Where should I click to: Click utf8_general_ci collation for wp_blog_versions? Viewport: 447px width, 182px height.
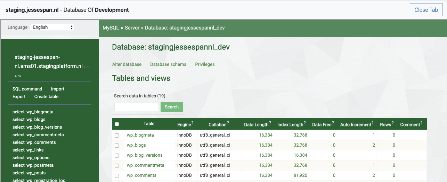coord(215,155)
